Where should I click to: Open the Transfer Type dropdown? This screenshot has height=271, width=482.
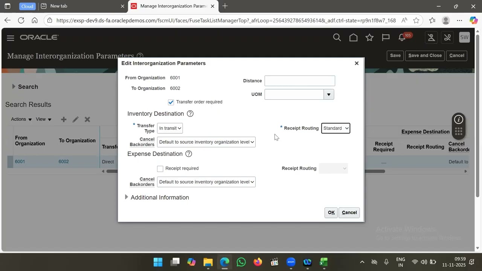click(x=170, y=128)
